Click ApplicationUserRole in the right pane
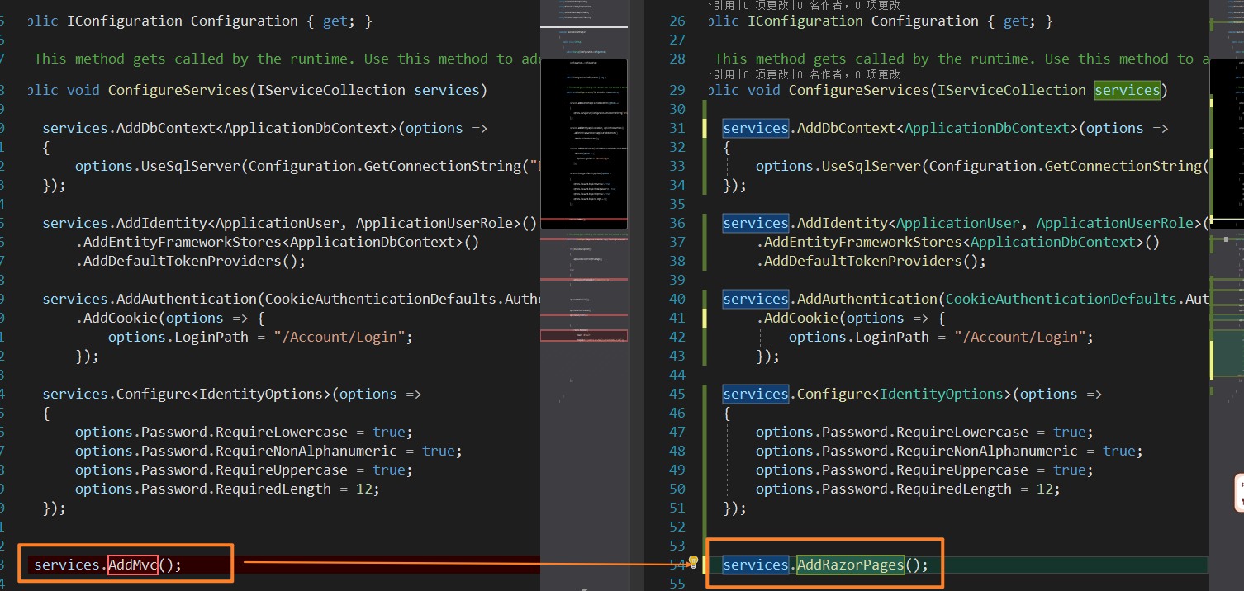The image size is (1244, 591). tap(1115, 223)
